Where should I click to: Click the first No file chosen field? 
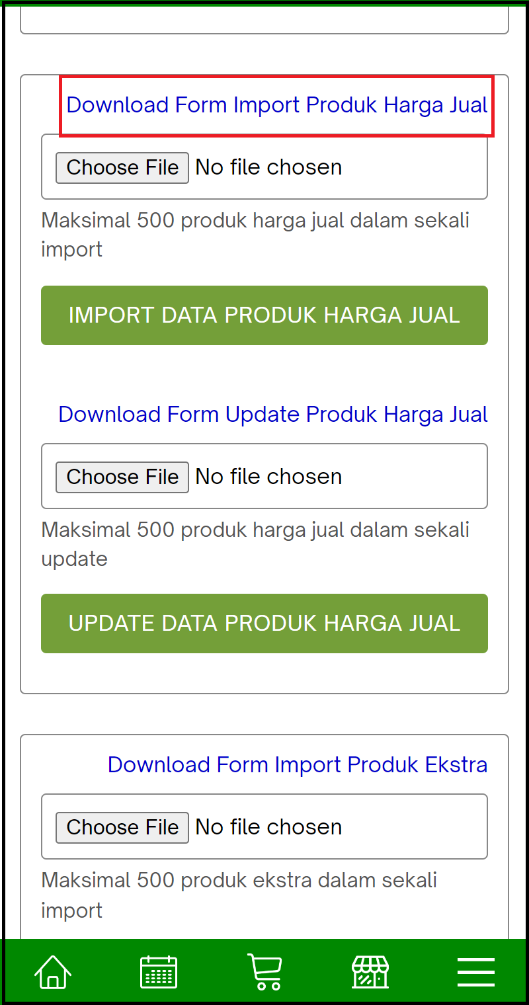click(x=268, y=167)
